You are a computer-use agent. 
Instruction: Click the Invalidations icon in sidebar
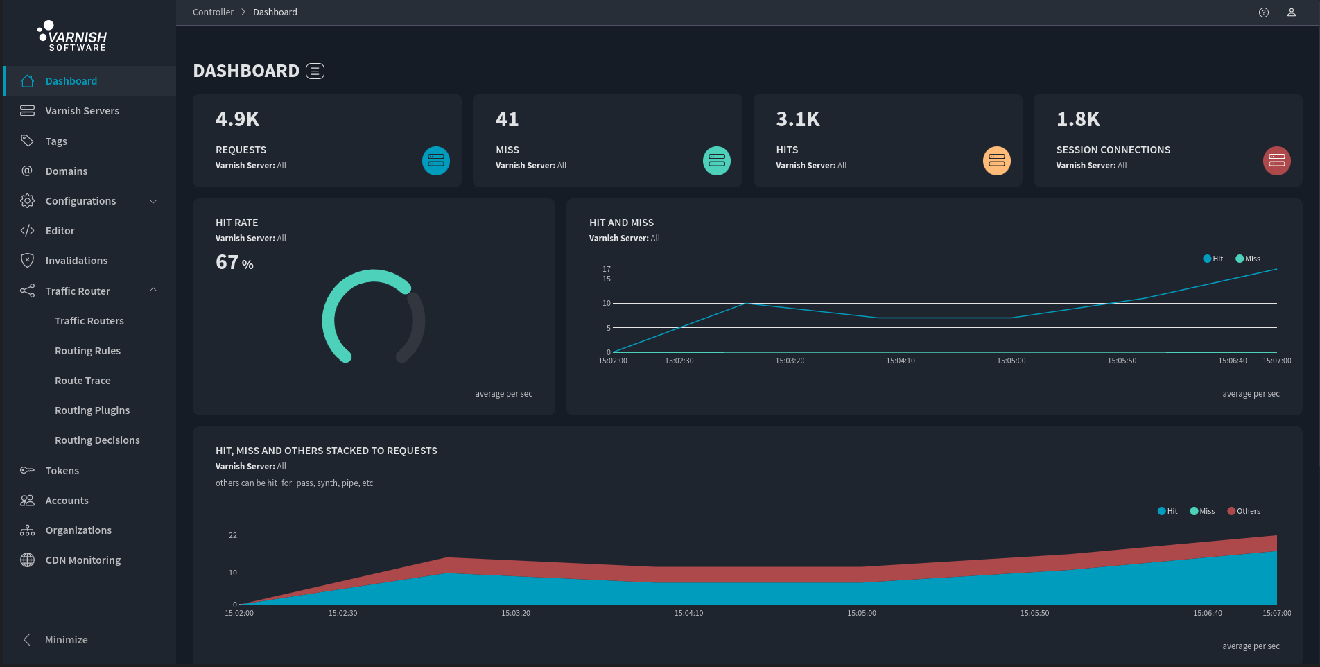[27, 260]
